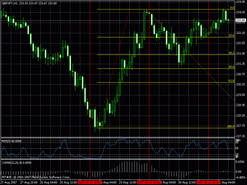
Task: Click the Fibonacci 50.0 level label
Action: coord(231,67)
